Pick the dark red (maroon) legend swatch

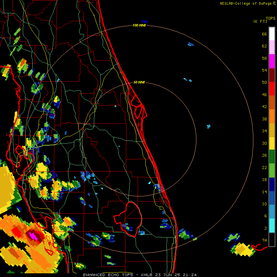[x=272, y=75]
